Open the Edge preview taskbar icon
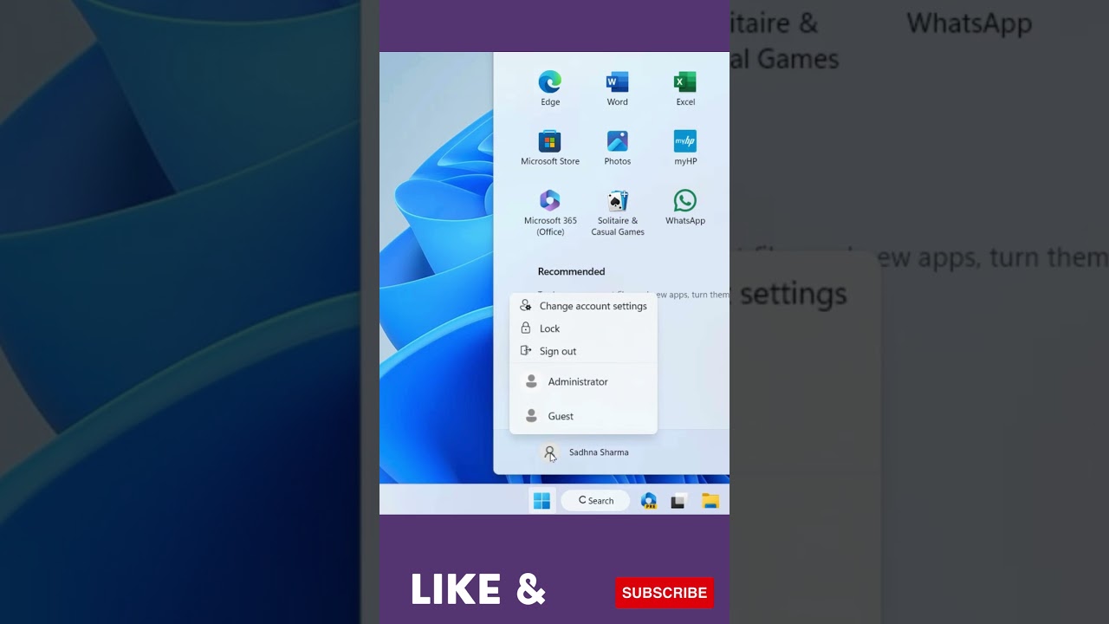The height and width of the screenshot is (624, 1109). pos(649,500)
